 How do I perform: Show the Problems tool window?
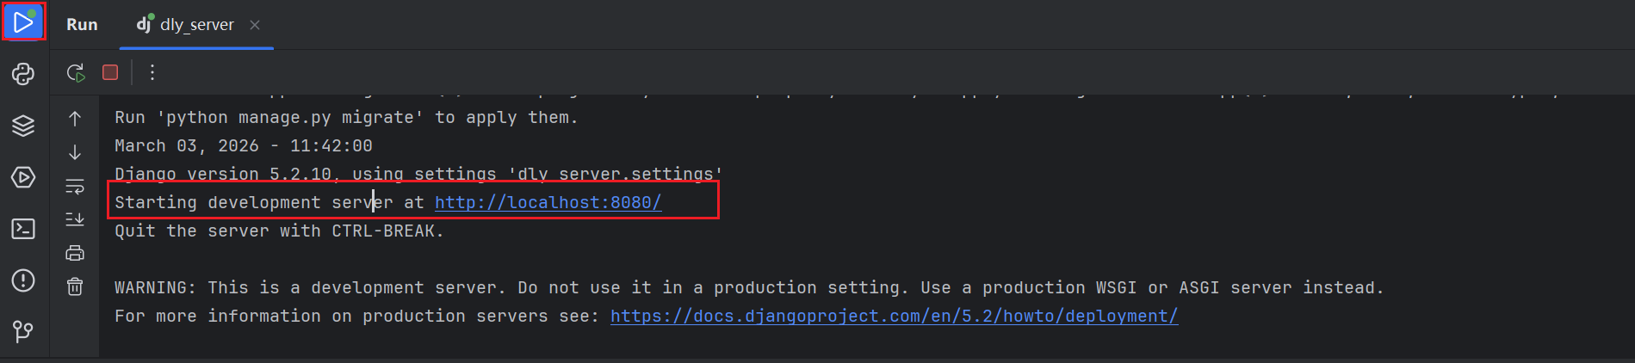pos(23,280)
